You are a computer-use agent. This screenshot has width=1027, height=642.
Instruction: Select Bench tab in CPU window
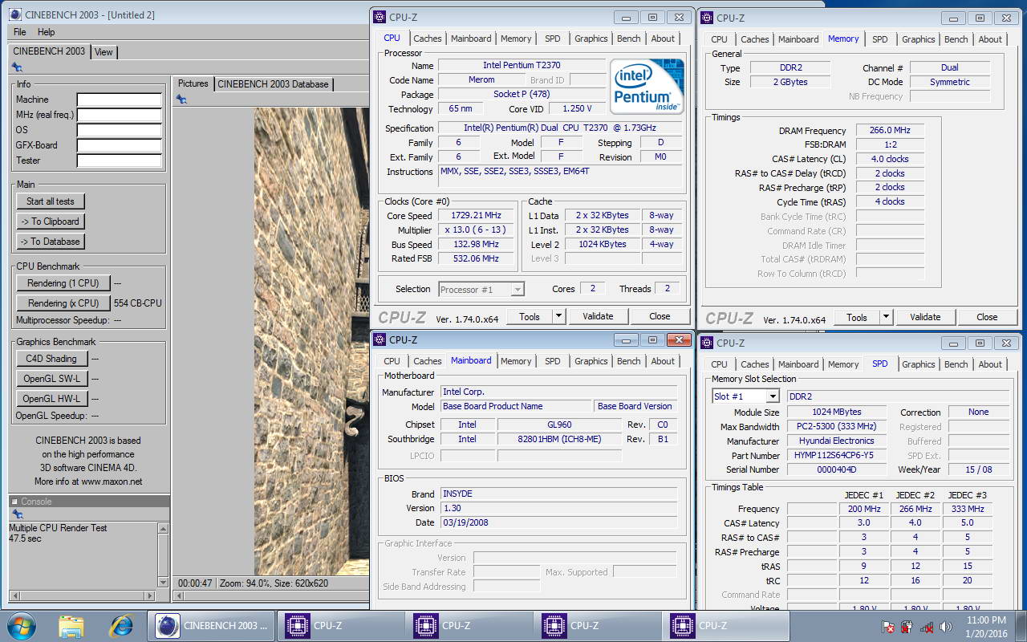[x=629, y=39]
